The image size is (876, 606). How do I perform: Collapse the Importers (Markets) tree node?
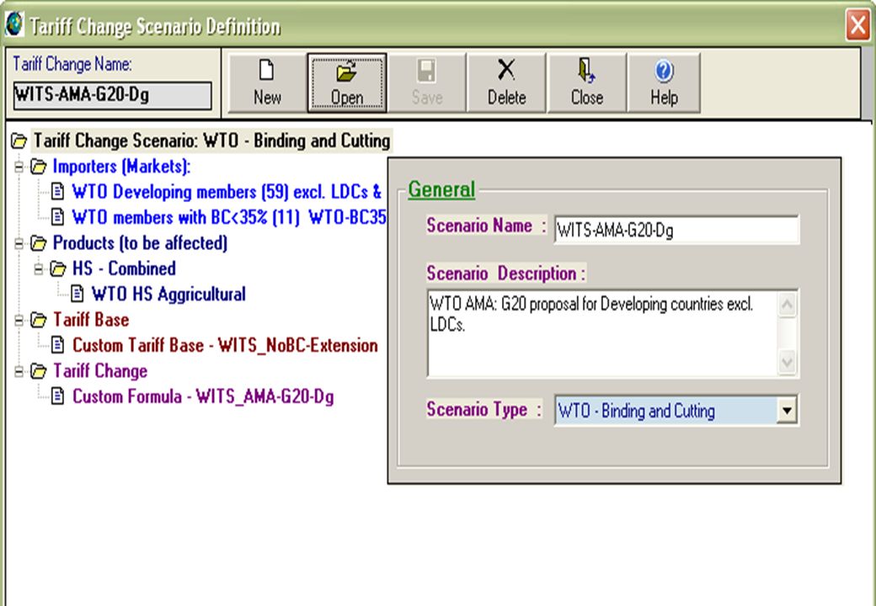coord(19,167)
